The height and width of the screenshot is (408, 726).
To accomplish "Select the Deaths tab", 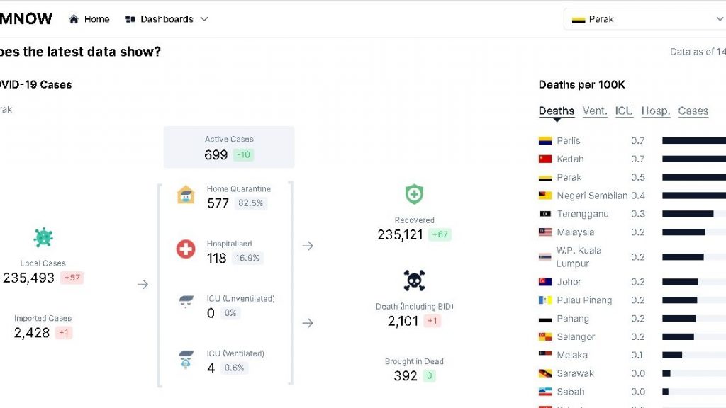I will coord(557,111).
